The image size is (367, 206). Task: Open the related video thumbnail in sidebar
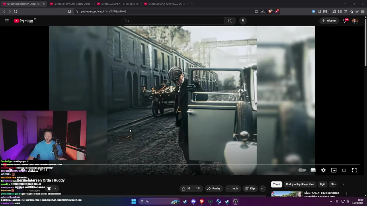(x=287, y=194)
